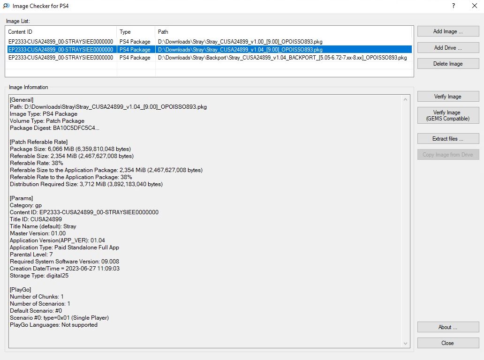Delete the selected image

pos(448,64)
